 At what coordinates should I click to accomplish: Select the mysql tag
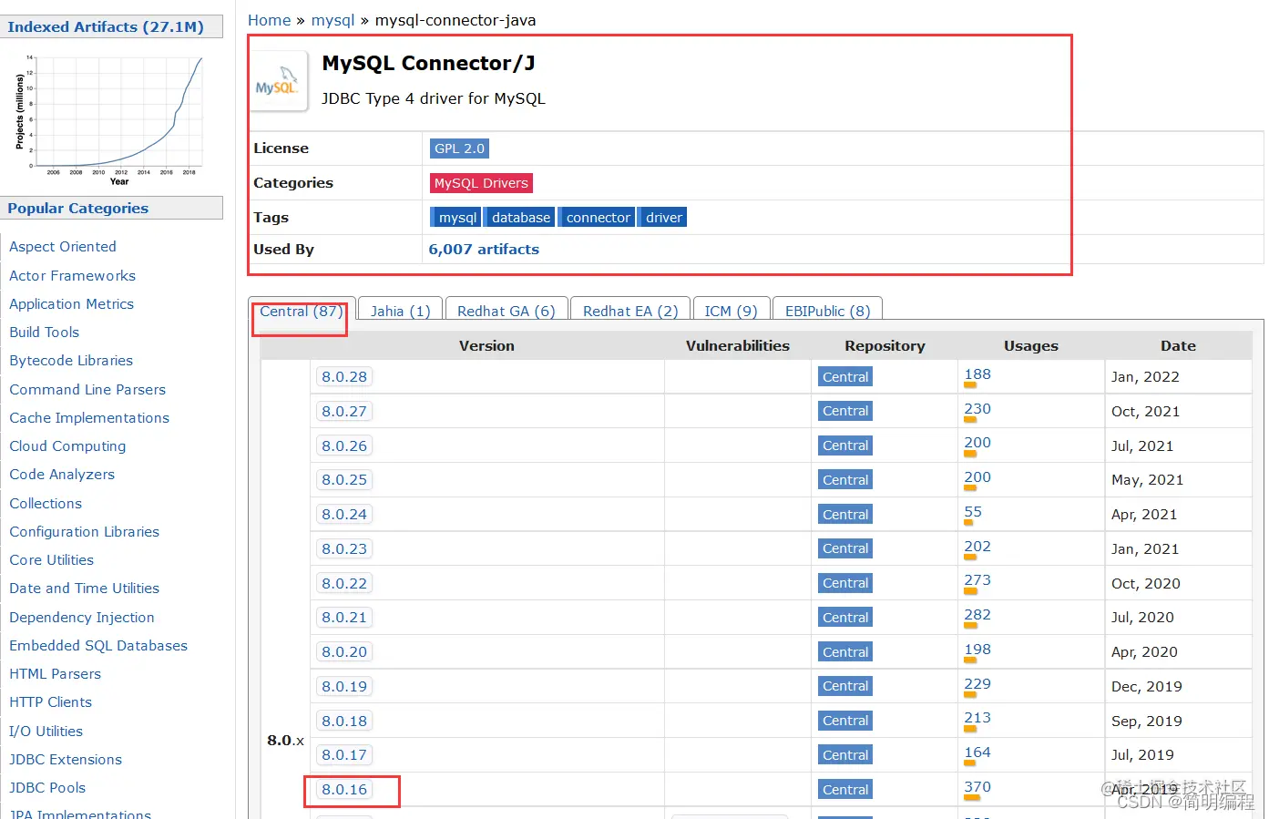(x=455, y=218)
